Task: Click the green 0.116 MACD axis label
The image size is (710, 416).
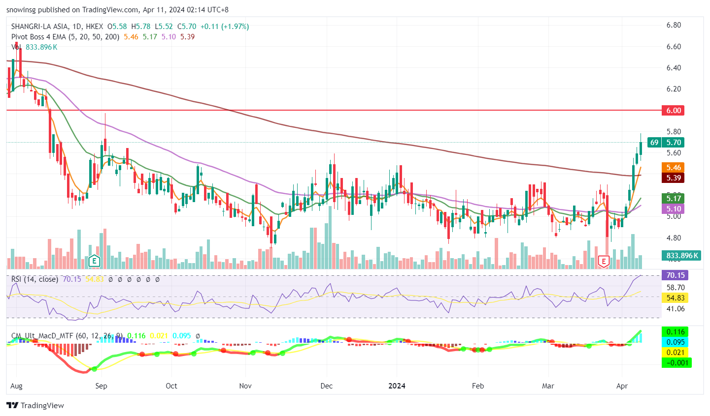Action: [676, 332]
